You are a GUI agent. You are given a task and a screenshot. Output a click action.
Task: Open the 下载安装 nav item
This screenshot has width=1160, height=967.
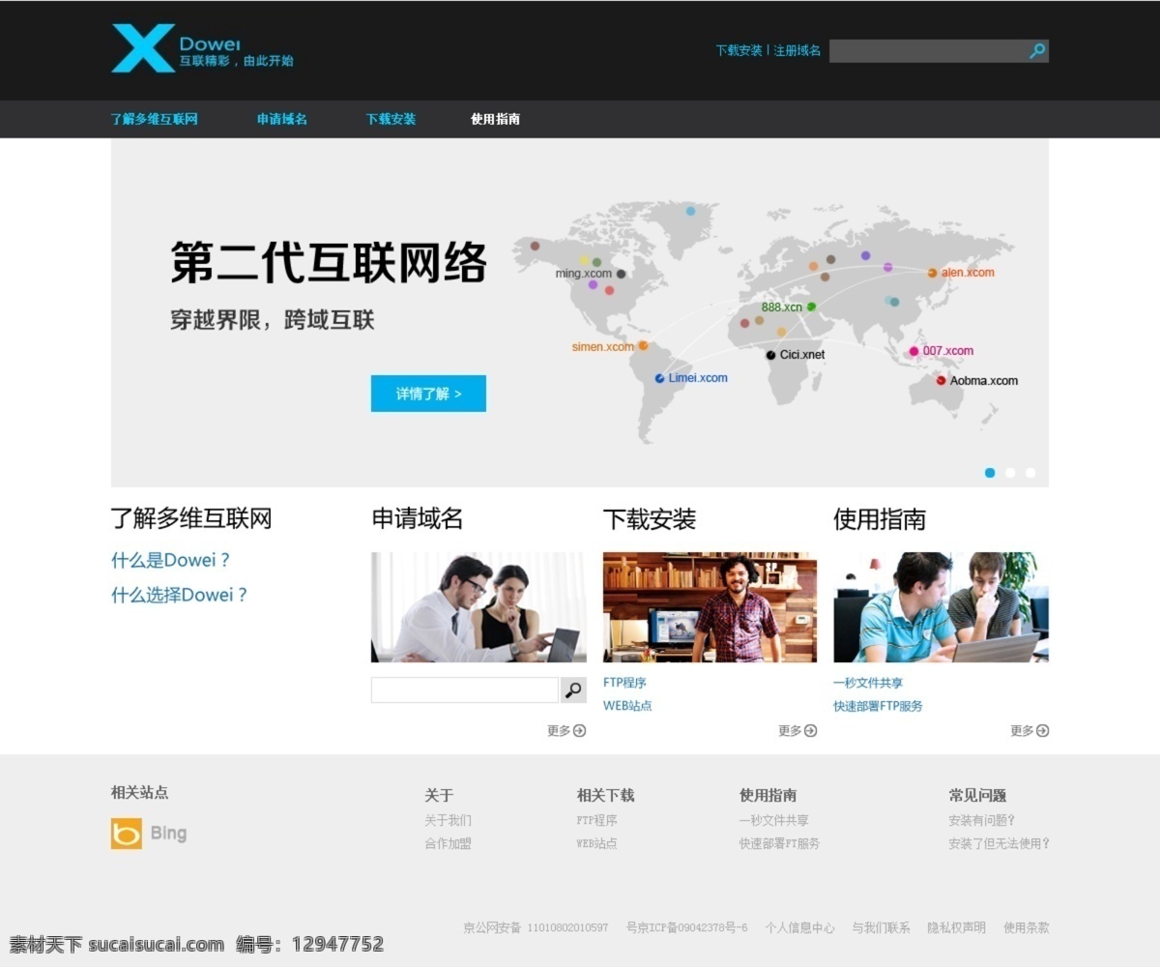click(391, 119)
